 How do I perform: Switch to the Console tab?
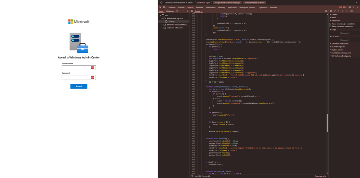coord(181,7)
